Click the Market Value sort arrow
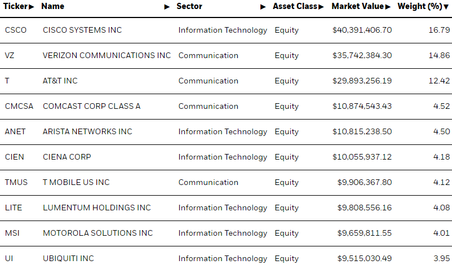Viewport: 452px width, 269px height. coord(388,7)
